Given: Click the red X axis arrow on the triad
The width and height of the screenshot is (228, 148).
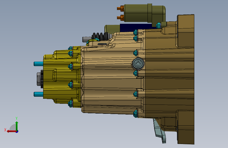Looking at the screenshot, I should tap(11, 131).
